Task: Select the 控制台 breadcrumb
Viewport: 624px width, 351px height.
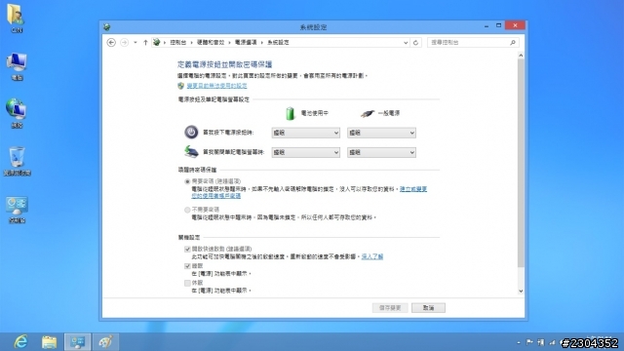Action: pyautogui.click(x=177, y=42)
